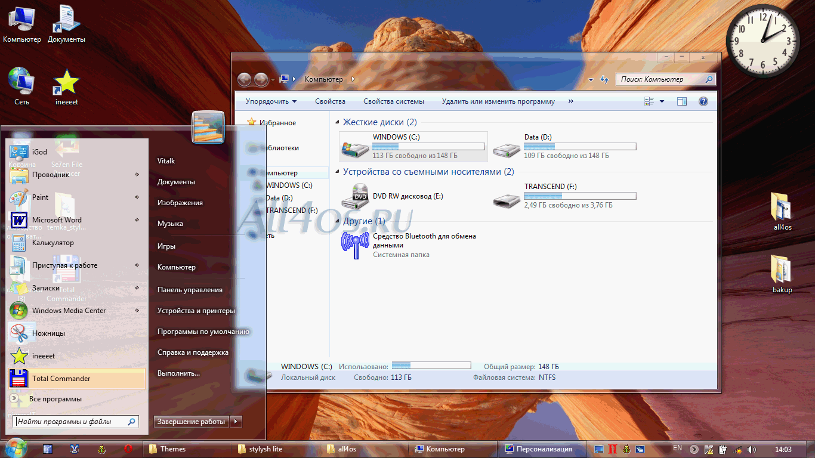Image resolution: width=815 pixels, height=458 pixels.
Task: Go forward in Explorer navigation
Action: click(x=261, y=79)
